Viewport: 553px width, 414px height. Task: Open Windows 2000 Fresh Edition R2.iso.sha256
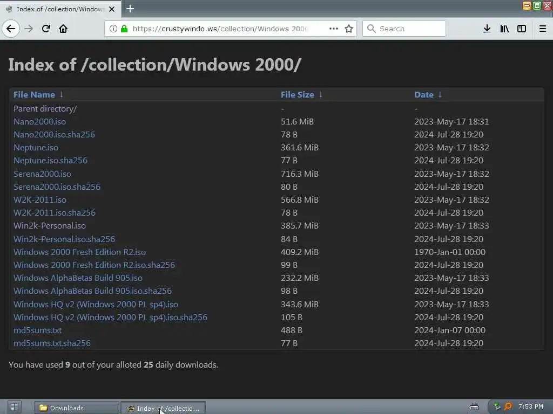coord(94,265)
